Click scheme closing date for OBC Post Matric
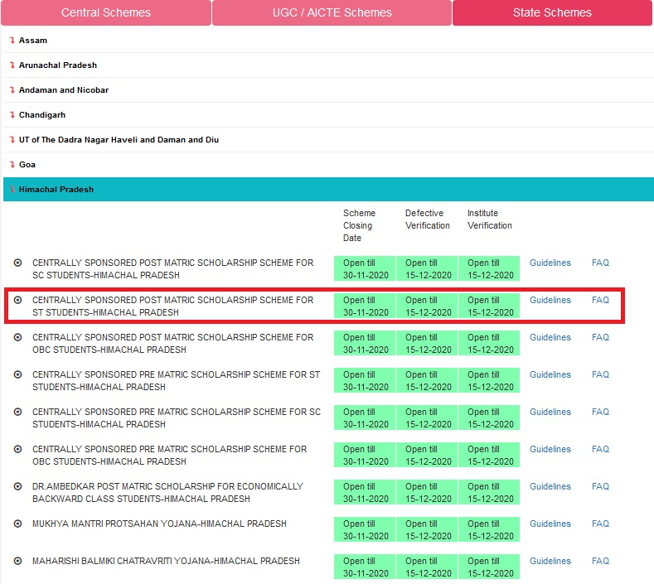 (x=365, y=344)
